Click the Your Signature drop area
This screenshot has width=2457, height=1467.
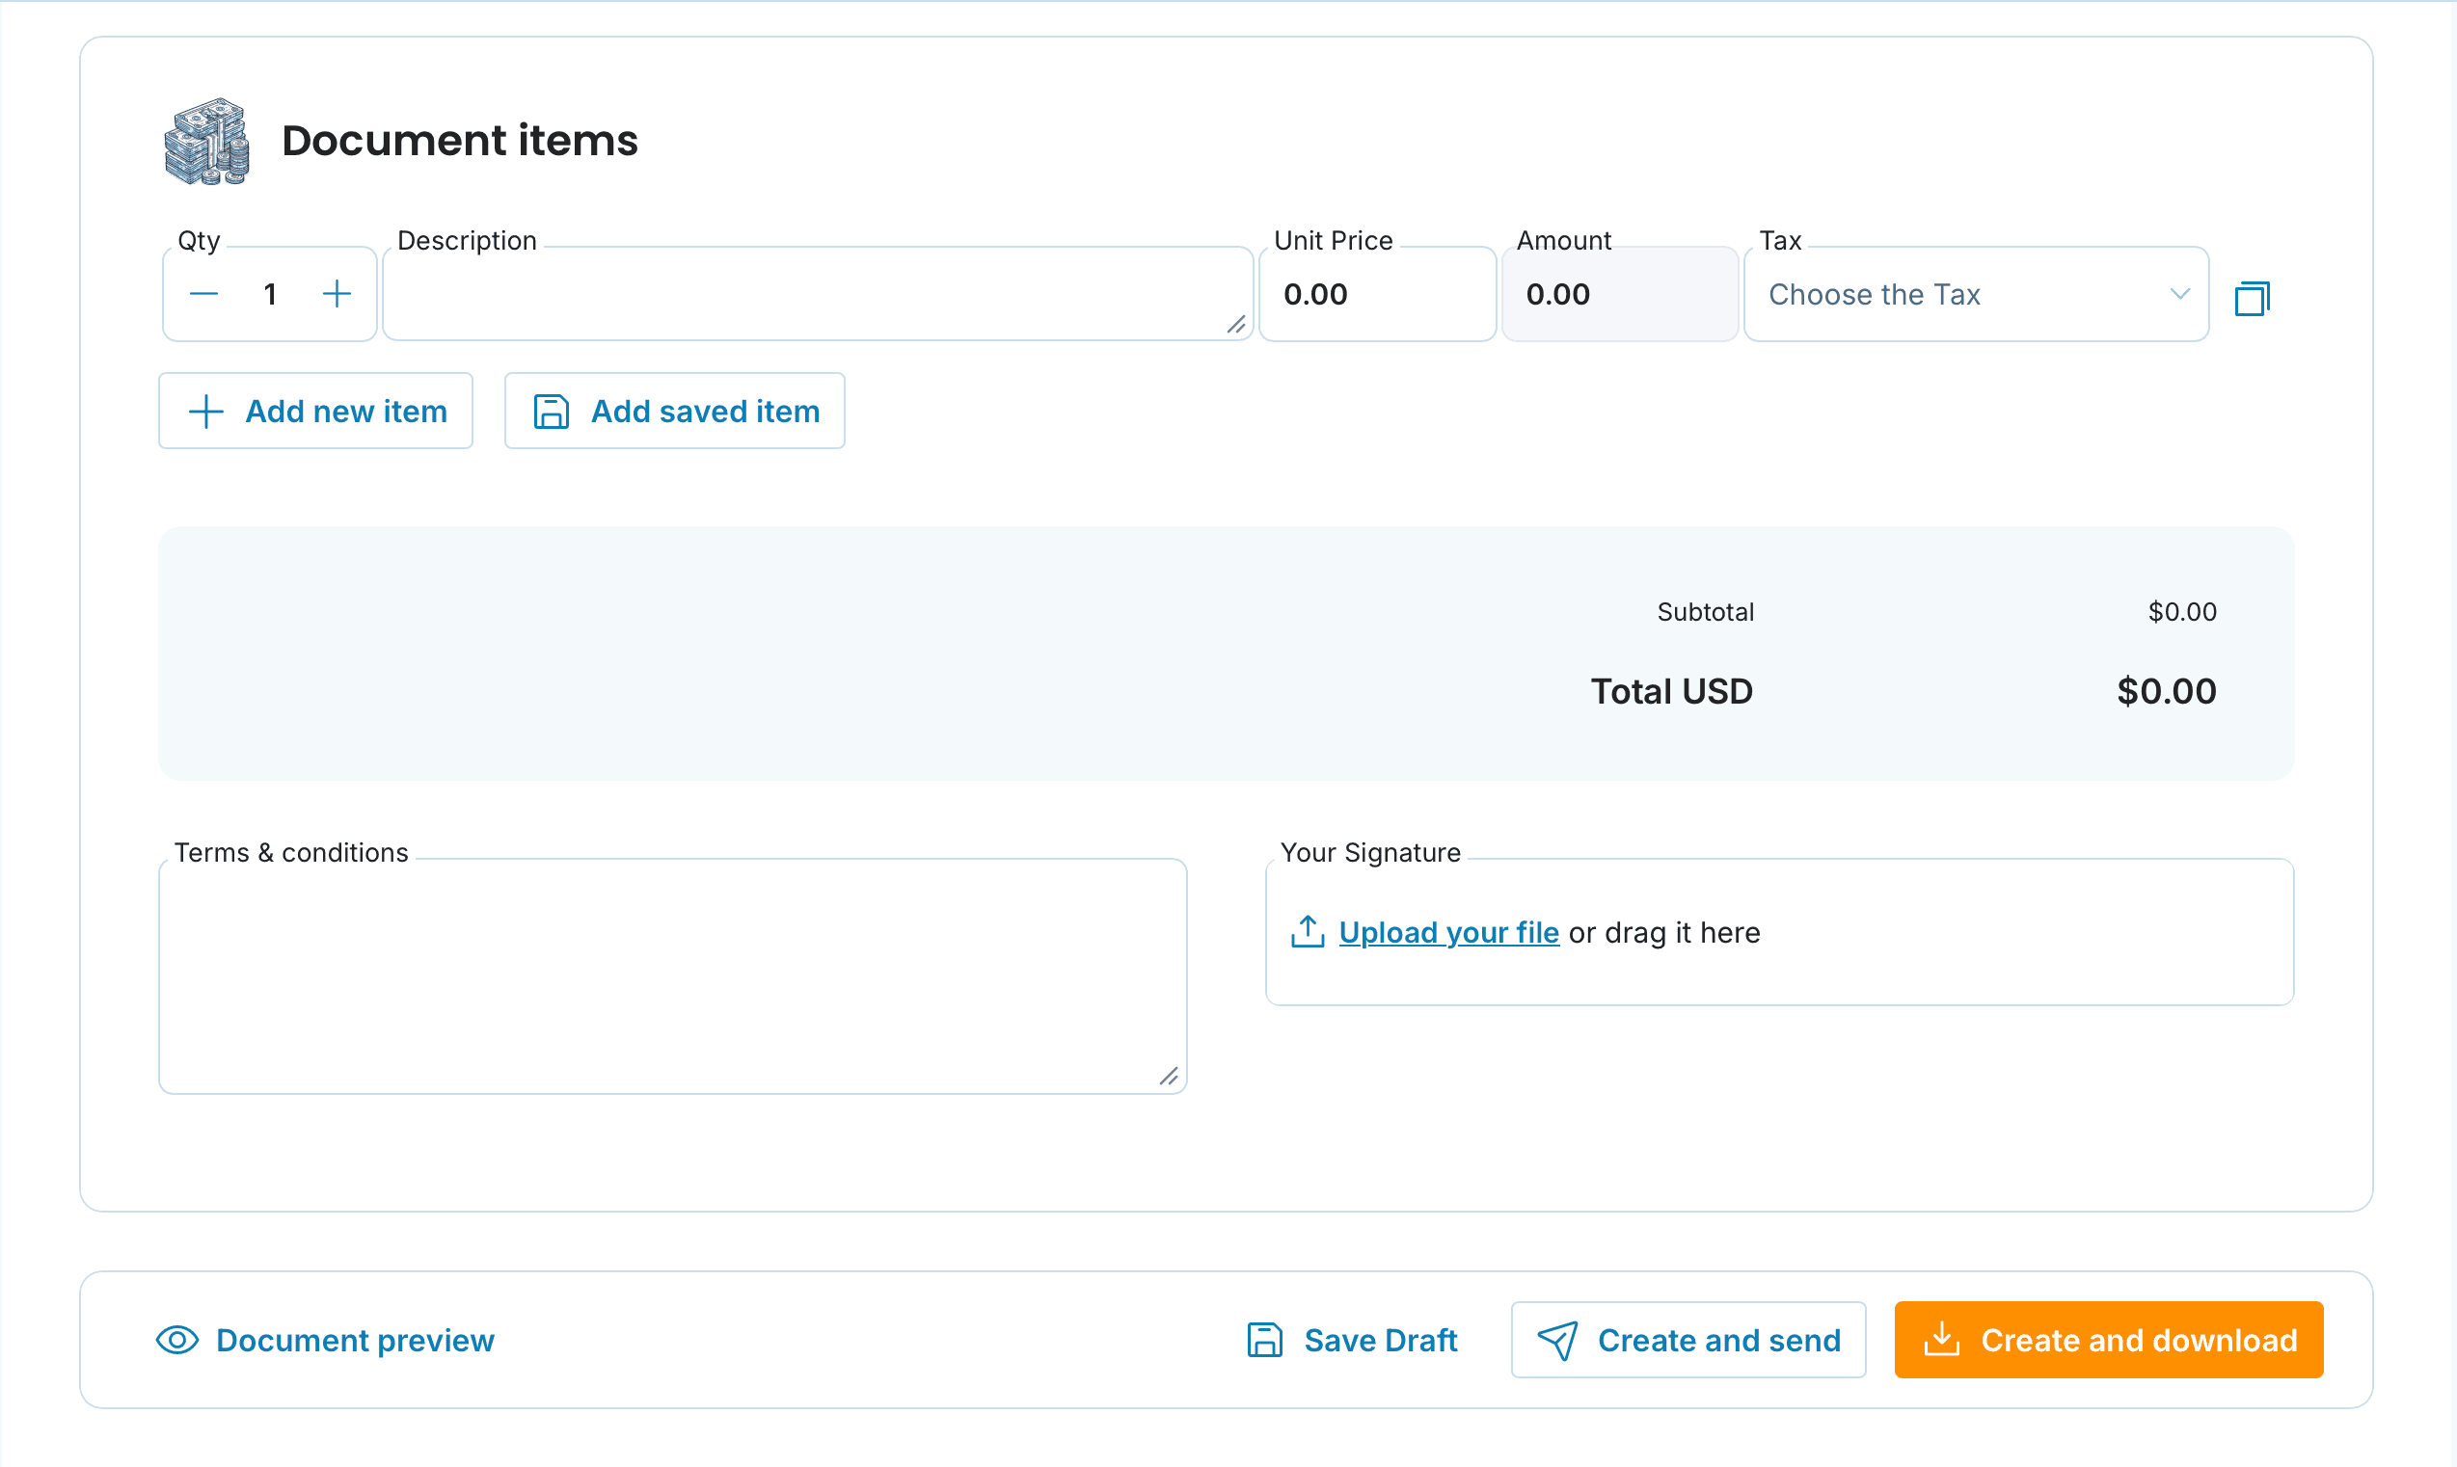click(1779, 932)
